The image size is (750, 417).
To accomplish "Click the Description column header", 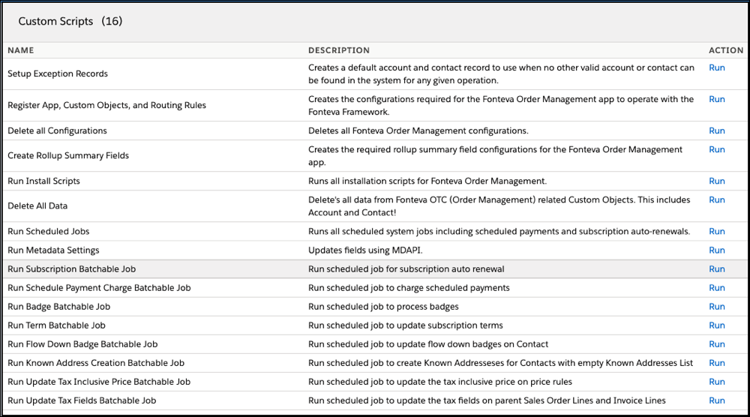I will [x=338, y=50].
